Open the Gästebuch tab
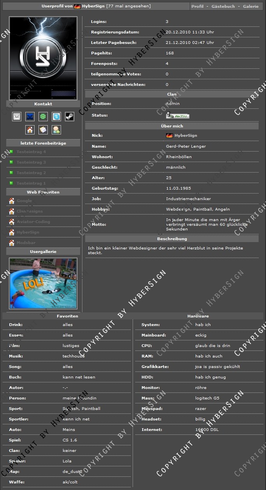The height and width of the screenshot is (490, 266). coord(223,7)
